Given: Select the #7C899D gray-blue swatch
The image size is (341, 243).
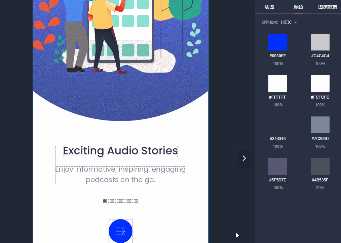Looking at the screenshot, I should [320, 125].
